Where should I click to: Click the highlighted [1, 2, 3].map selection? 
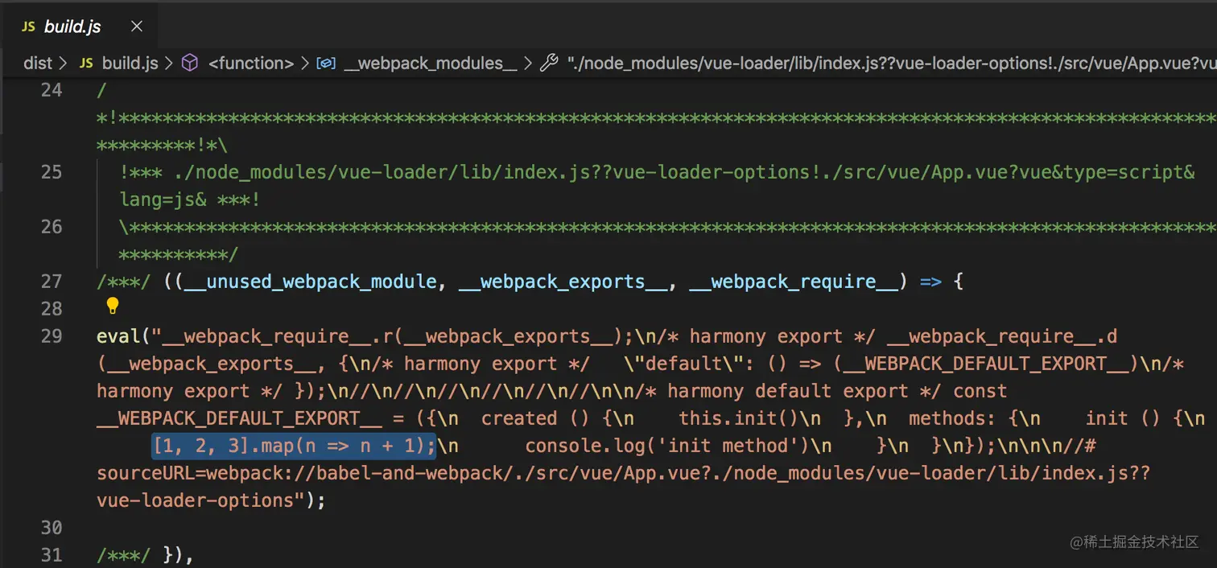294,446
